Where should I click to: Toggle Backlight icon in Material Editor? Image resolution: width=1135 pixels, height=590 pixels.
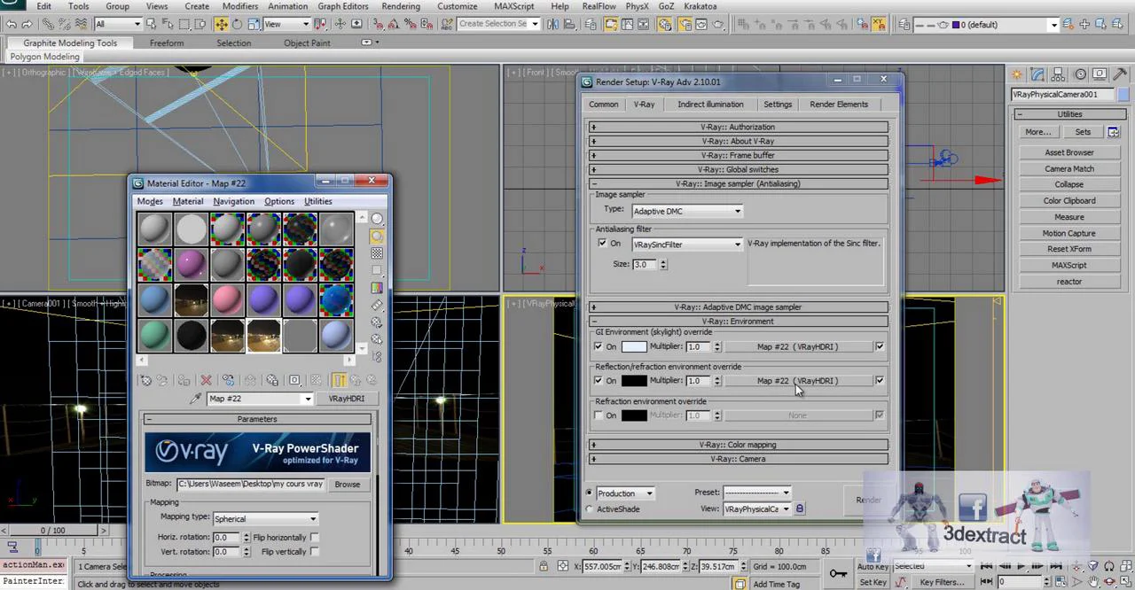coord(377,237)
